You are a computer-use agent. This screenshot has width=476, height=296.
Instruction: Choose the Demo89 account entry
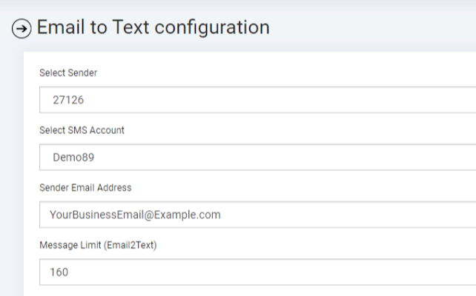[73, 158]
